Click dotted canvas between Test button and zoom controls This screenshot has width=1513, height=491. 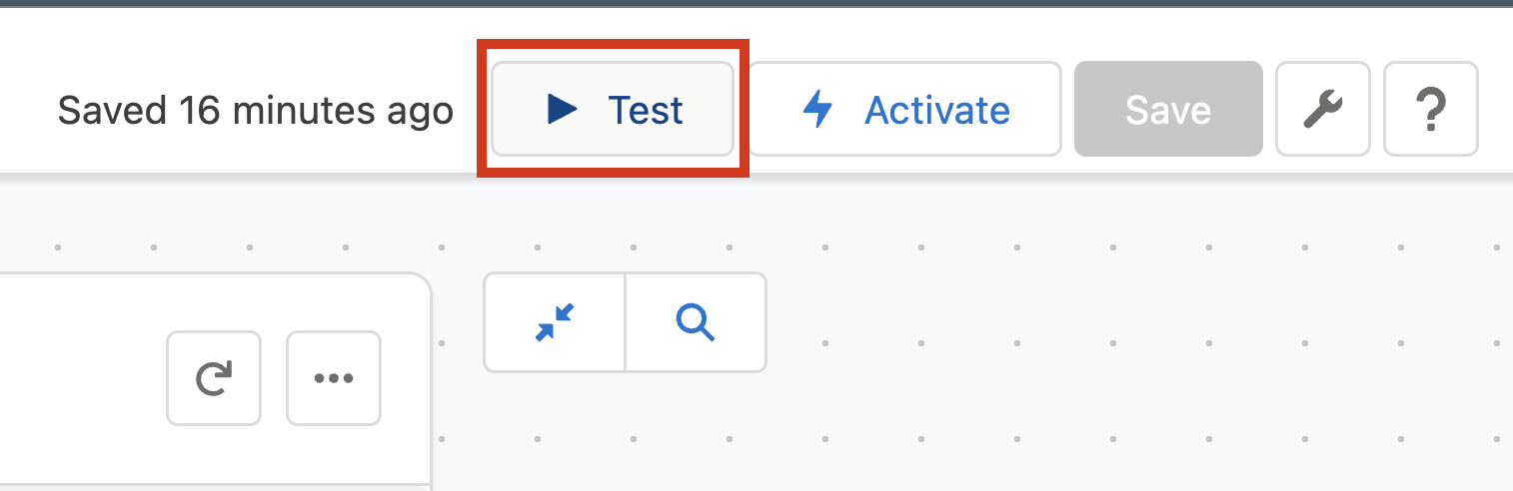coord(612,225)
